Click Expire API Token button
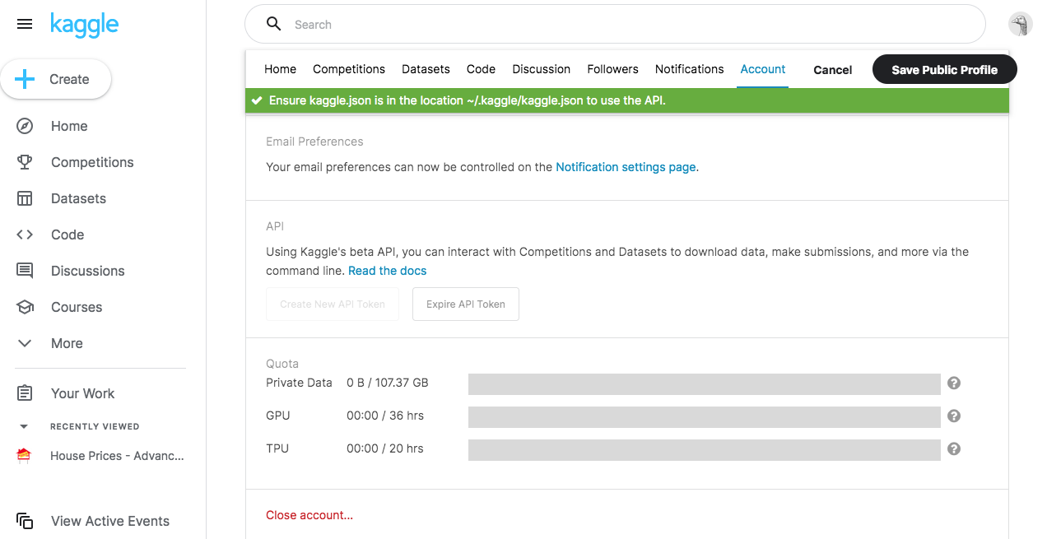Image resolution: width=1047 pixels, height=539 pixels. pyautogui.click(x=466, y=304)
